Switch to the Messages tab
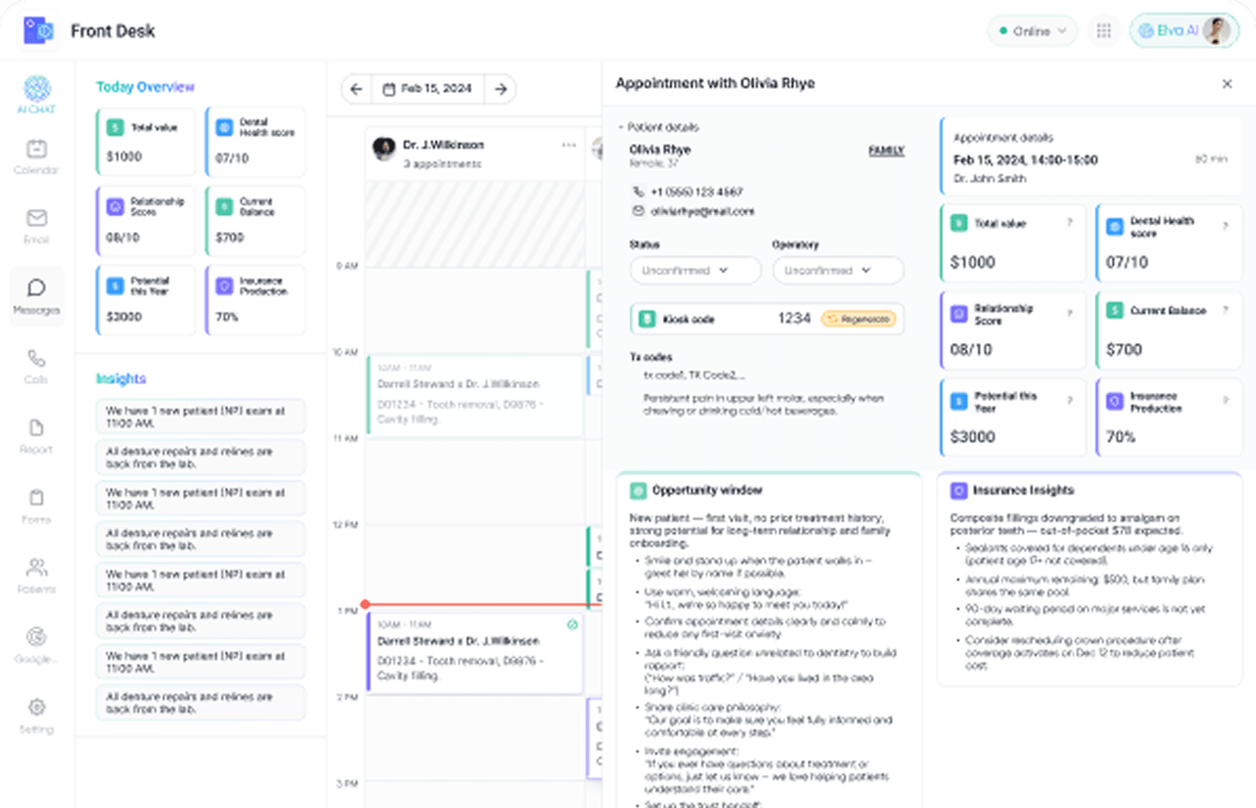This screenshot has height=808, width=1256. pos(37,296)
